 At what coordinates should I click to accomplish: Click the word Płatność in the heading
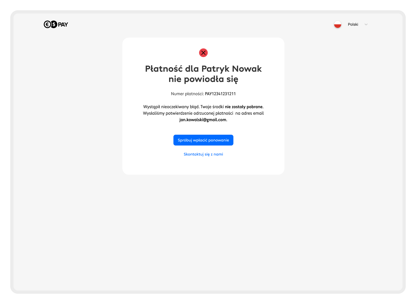pos(164,69)
